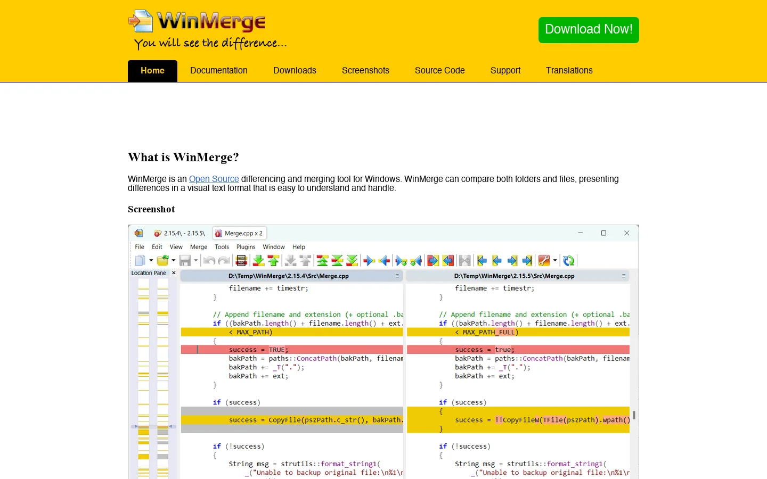
Task: Click the Undo toolbar icon
Action: [209, 260]
